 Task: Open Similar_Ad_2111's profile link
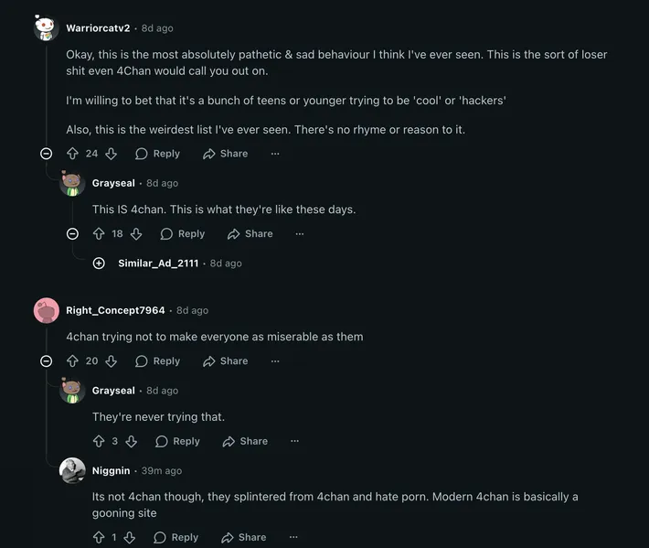click(x=158, y=263)
